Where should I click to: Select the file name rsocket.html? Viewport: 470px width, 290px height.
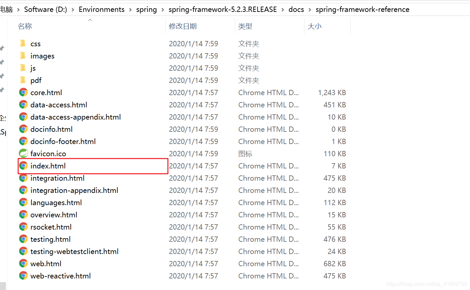point(51,227)
